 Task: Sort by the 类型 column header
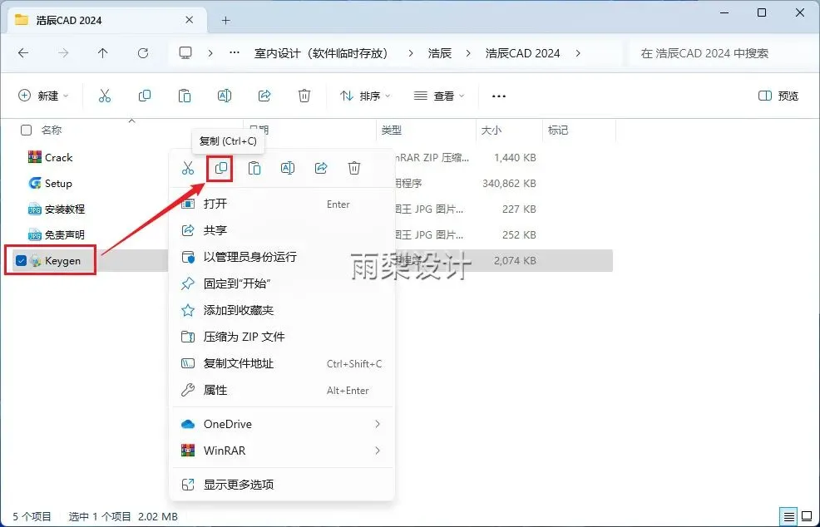(x=391, y=131)
